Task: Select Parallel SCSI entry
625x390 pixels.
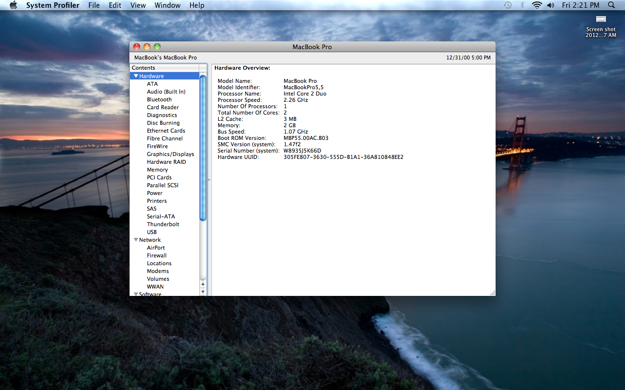Action: coord(163,185)
